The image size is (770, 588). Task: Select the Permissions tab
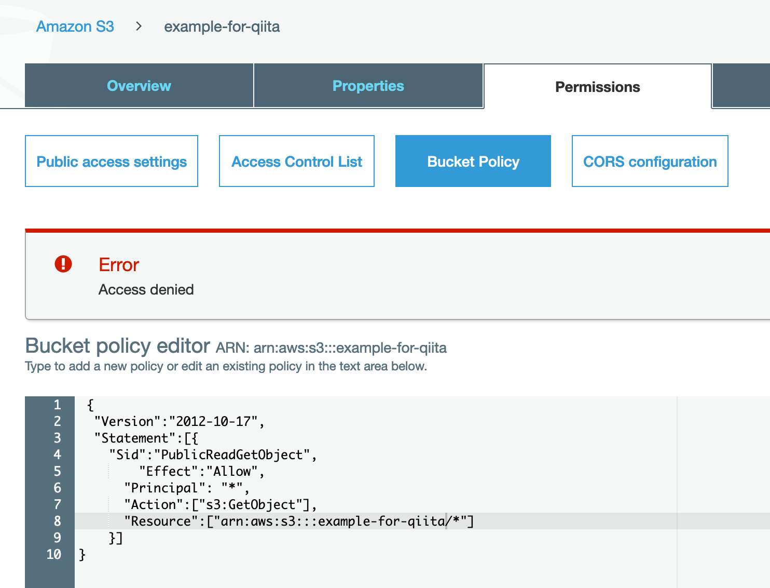click(x=598, y=87)
